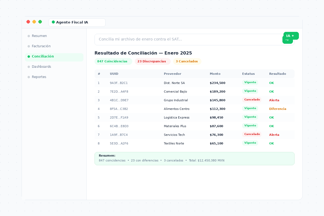Filter by the 23 Discrepancias chip
This screenshot has height=216, width=324.
pyautogui.click(x=153, y=61)
